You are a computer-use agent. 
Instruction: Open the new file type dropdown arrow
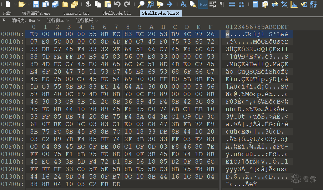click(15, 4)
